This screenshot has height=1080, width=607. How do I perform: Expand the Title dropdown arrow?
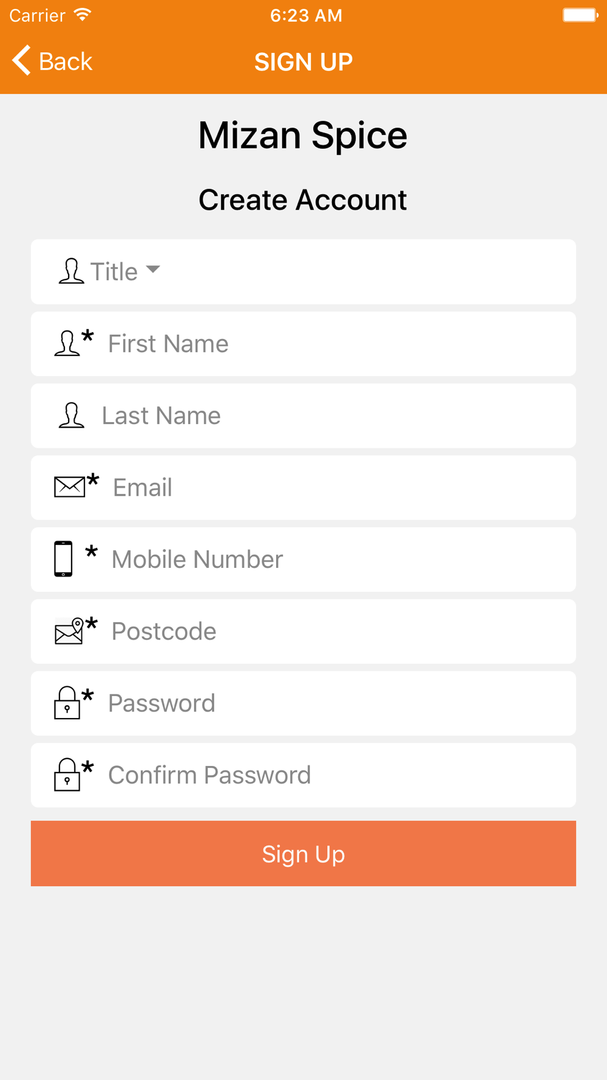coord(153,269)
